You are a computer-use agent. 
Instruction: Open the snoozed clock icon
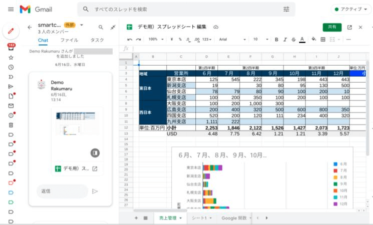11,67
